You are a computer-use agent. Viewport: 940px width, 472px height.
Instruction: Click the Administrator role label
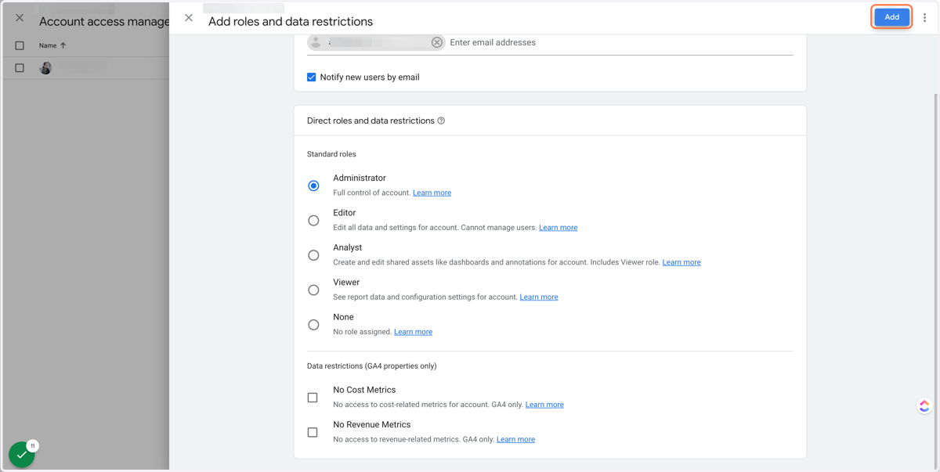click(360, 178)
